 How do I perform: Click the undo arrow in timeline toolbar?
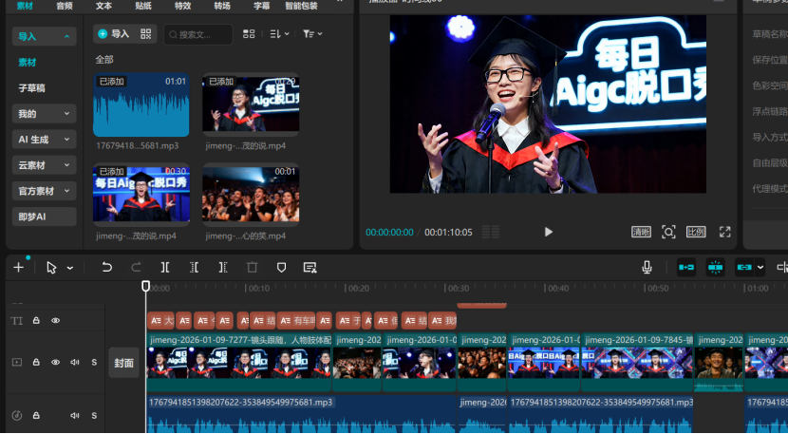(x=106, y=268)
